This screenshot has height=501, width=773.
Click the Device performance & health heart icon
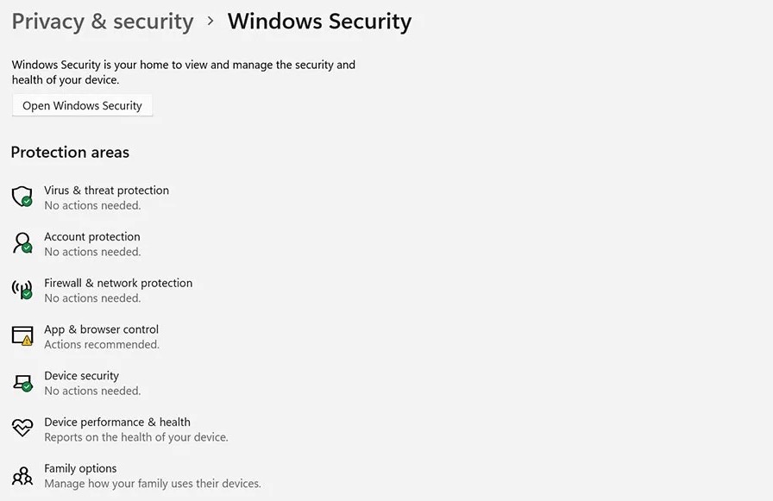tap(22, 428)
